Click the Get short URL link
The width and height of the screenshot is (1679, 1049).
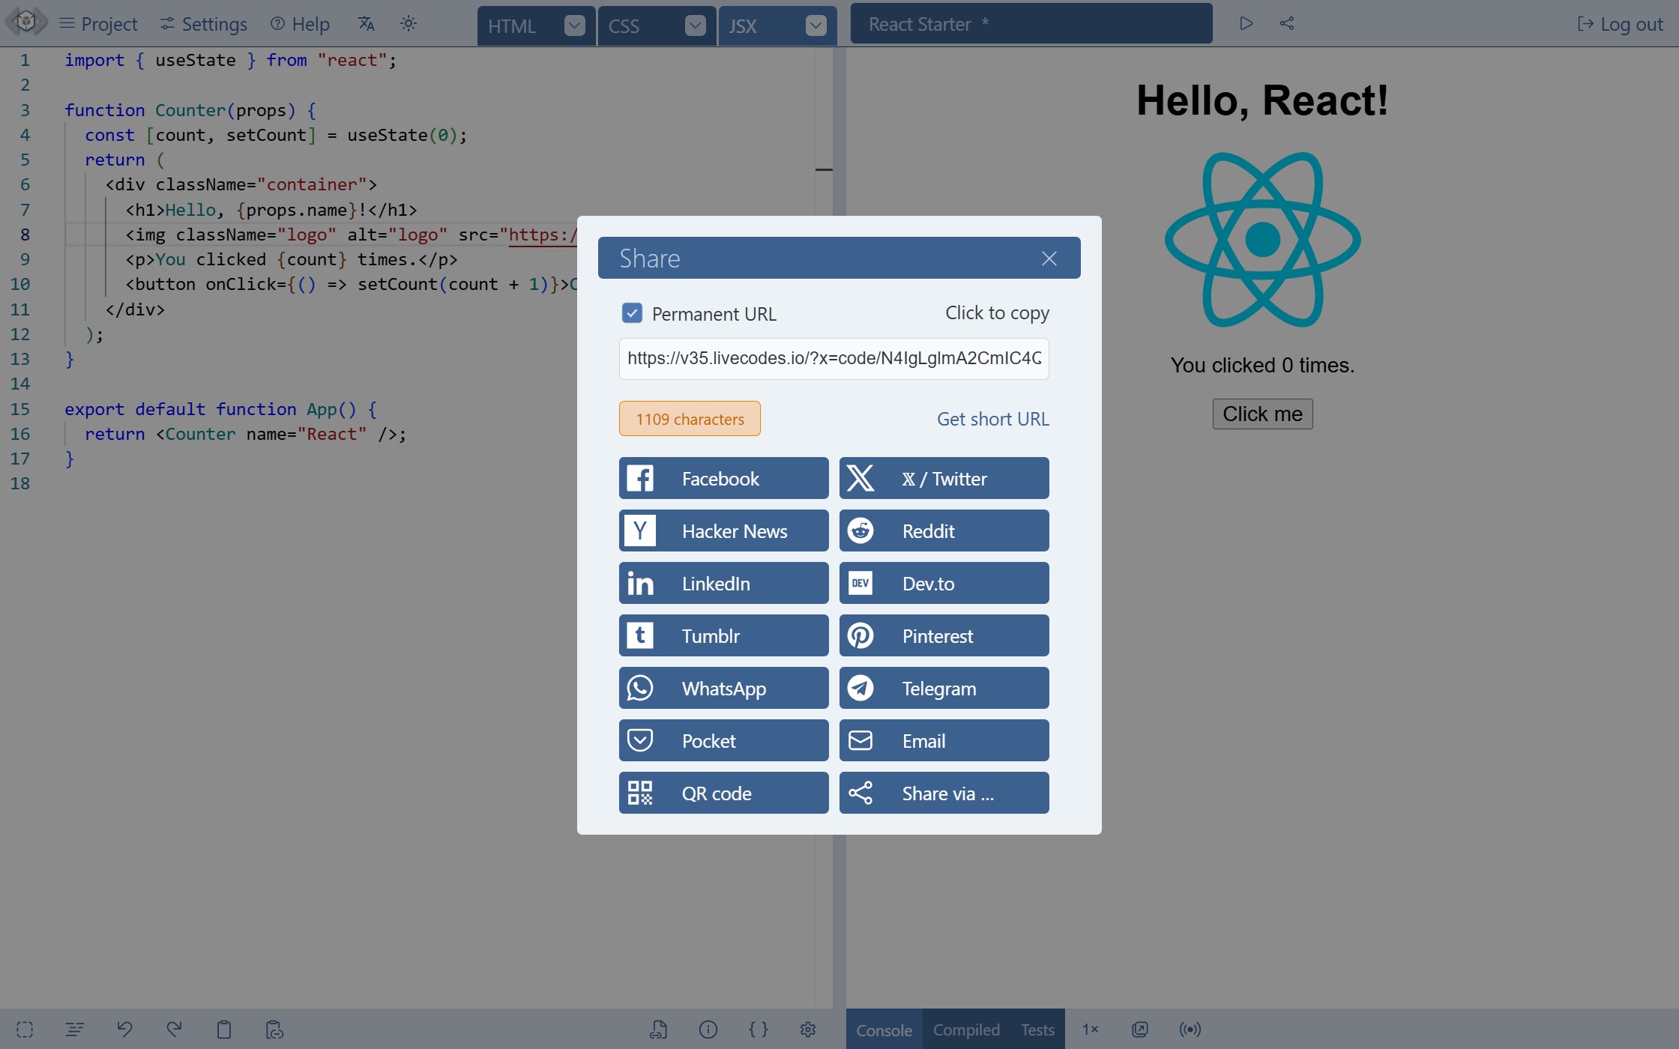[x=992, y=418]
